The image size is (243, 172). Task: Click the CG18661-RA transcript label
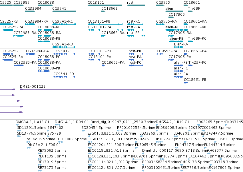coord(195,21)
